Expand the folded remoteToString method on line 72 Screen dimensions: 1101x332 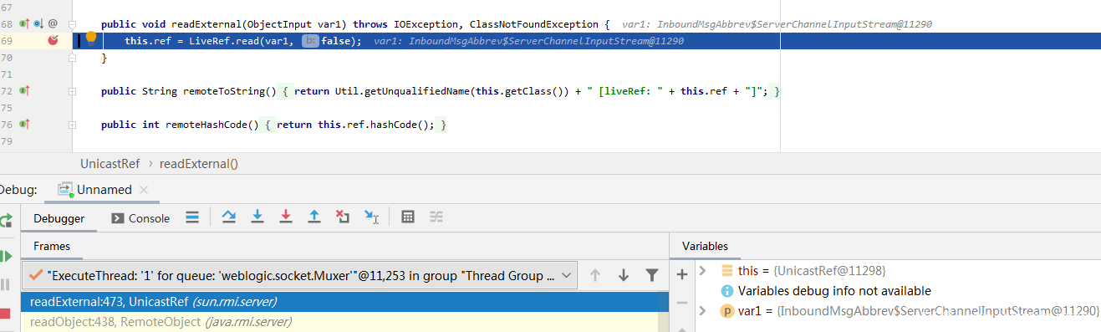pyautogui.click(x=73, y=90)
